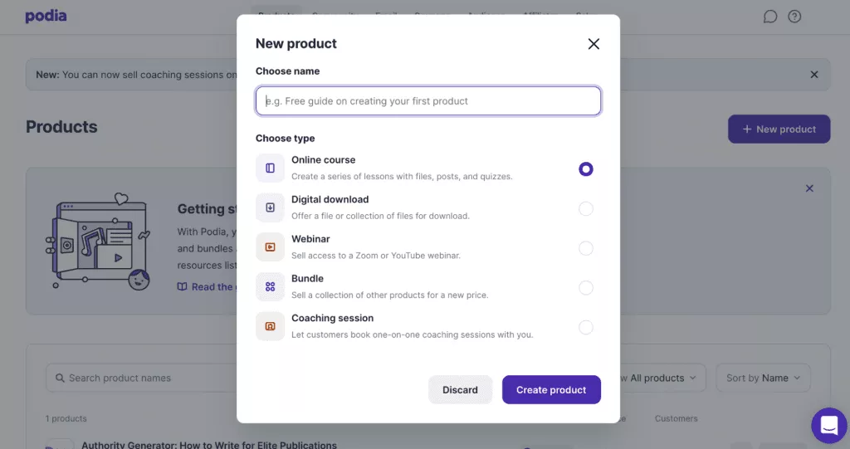The image size is (850, 449).
Task: Expand the All products filter dropdown
Action: point(662,378)
